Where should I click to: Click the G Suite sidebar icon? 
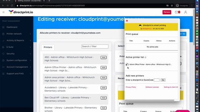coord(3,47)
